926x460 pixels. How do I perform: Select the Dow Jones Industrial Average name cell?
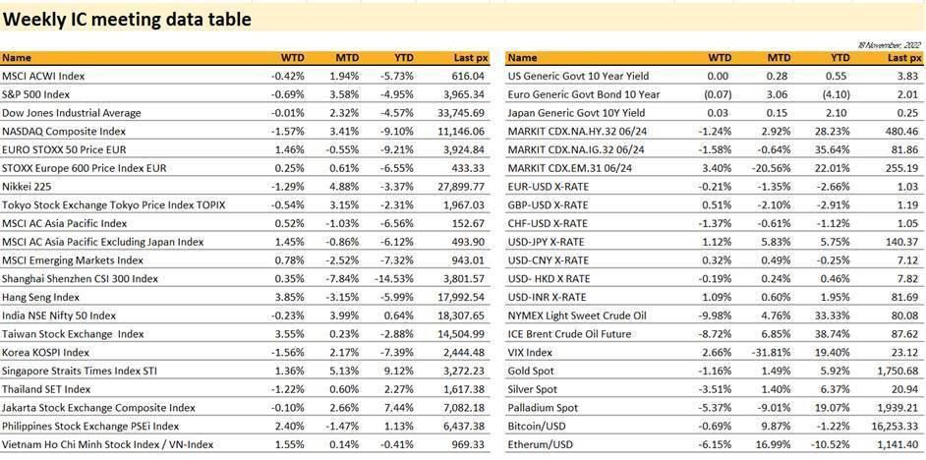(x=71, y=113)
